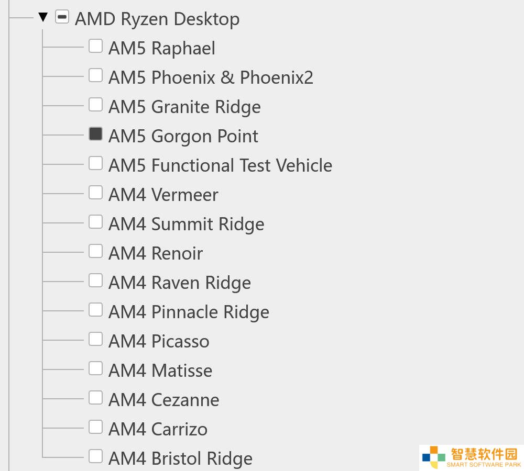
Task: Click the AM5 Granite Ridge label
Action: coord(184,107)
